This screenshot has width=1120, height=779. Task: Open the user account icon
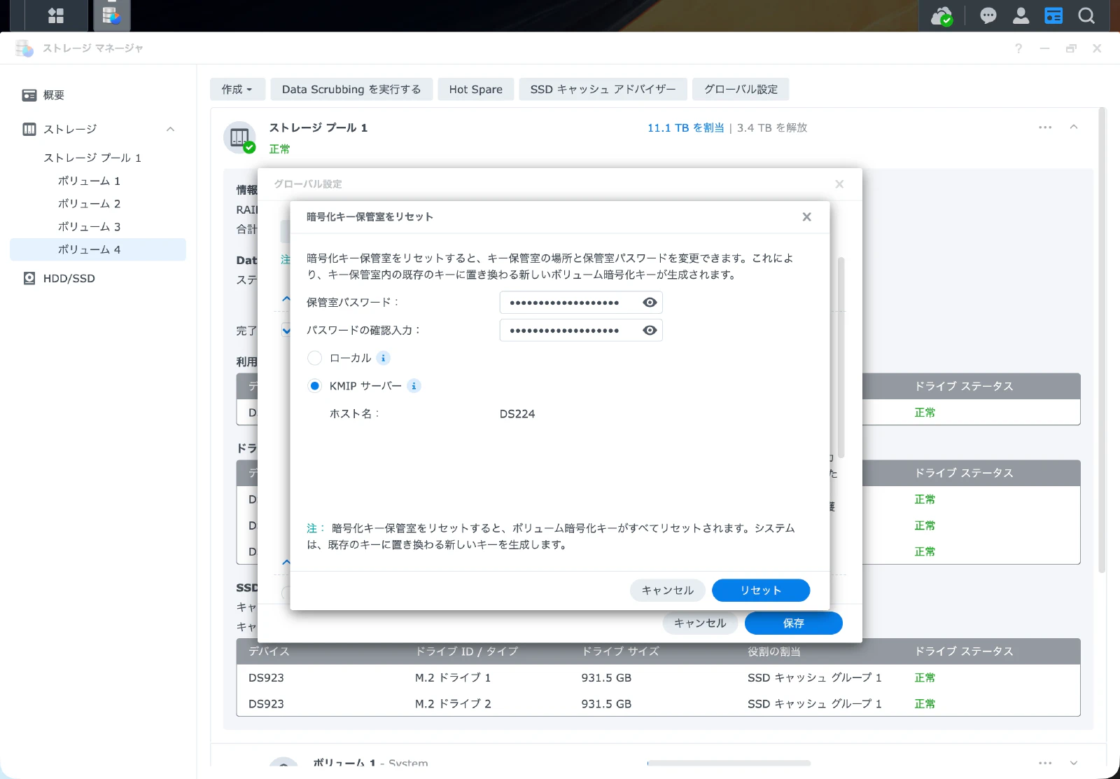(x=1021, y=15)
